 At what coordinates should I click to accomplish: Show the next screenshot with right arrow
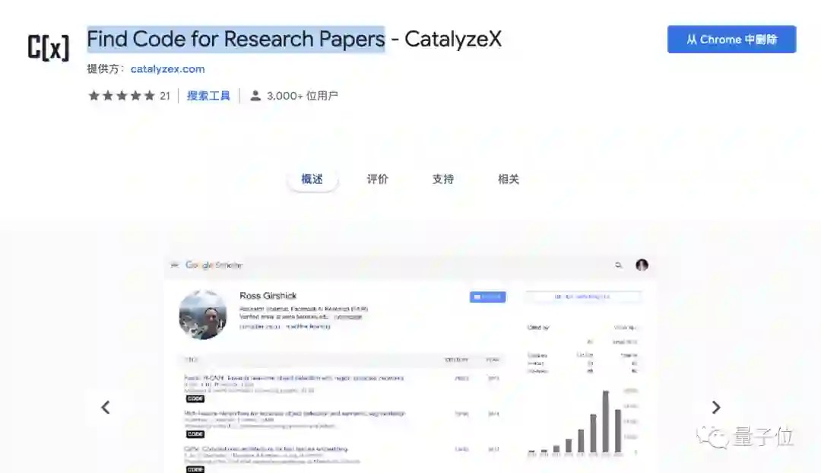click(716, 407)
